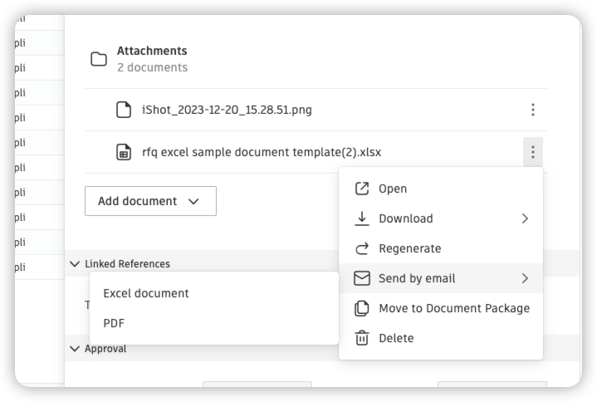Click the Regenerate arrow icon
The image size is (597, 402).
(362, 248)
